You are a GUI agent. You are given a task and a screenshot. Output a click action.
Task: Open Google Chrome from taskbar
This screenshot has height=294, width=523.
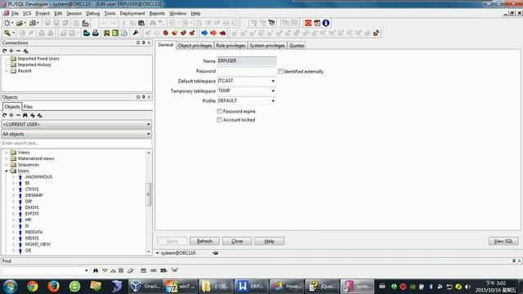point(33,287)
